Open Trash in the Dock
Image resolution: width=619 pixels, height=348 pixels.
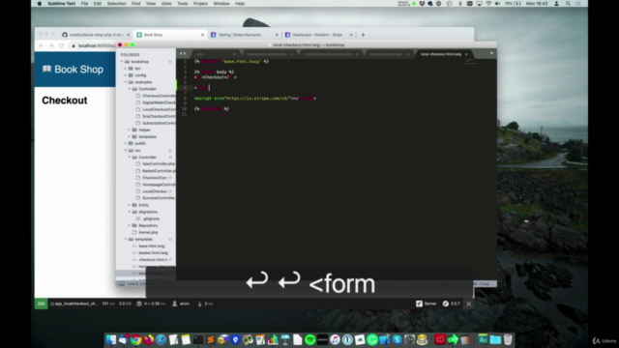tap(508, 339)
